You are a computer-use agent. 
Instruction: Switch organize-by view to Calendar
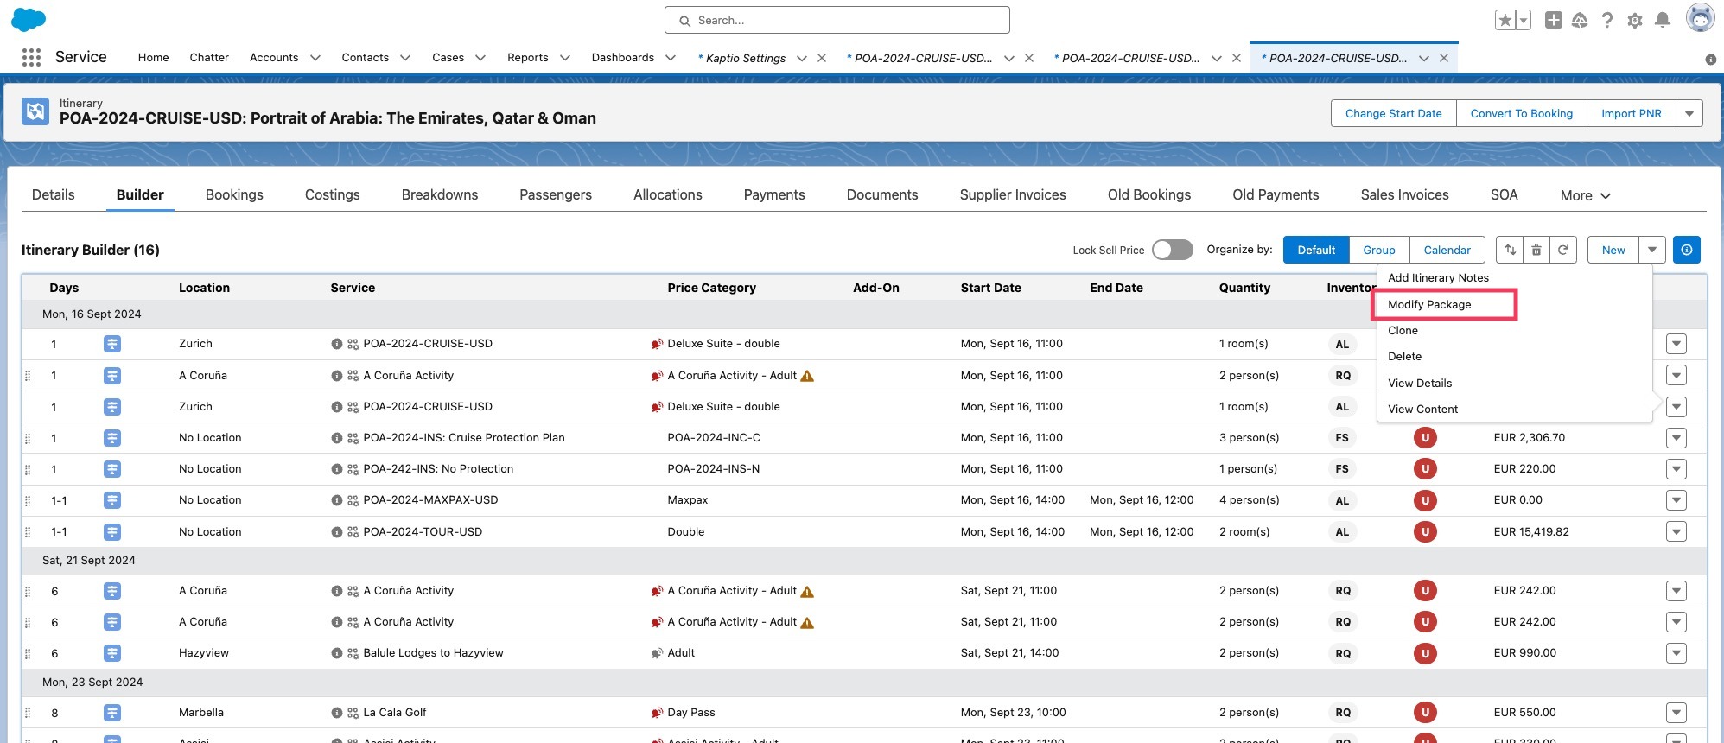click(x=1447, y=250)
